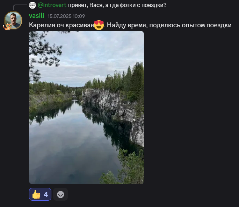Click the heart-eyes emoji in the message
This screenshot has height=207, width=239.
(99, 25)
